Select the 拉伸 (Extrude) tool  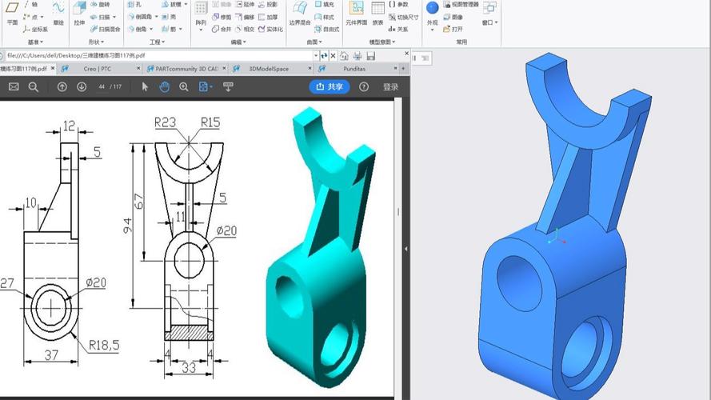(x=79, y=13)
